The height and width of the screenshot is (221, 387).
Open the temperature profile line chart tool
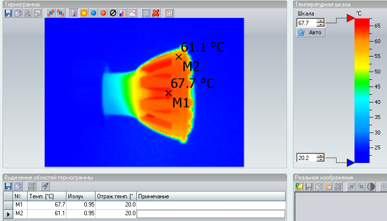click(x=132, y=13)
